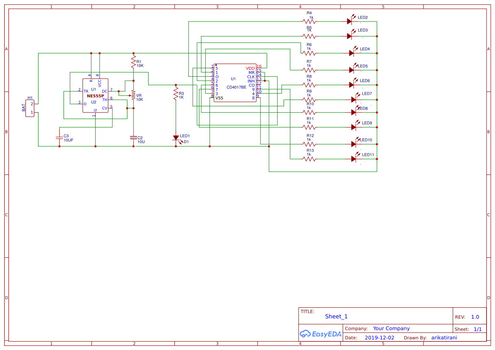Click the TR pin label on NE555P
The width and height of the screenshot is (495, 350).
[x=86, y=91]
